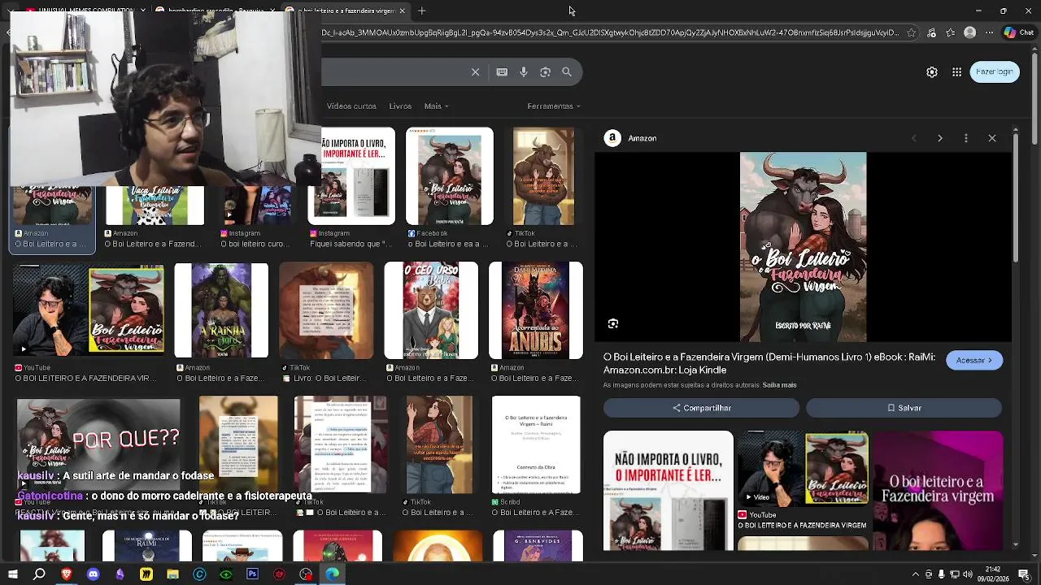Open TikTok result of muscular bull

tap(543, 176)
